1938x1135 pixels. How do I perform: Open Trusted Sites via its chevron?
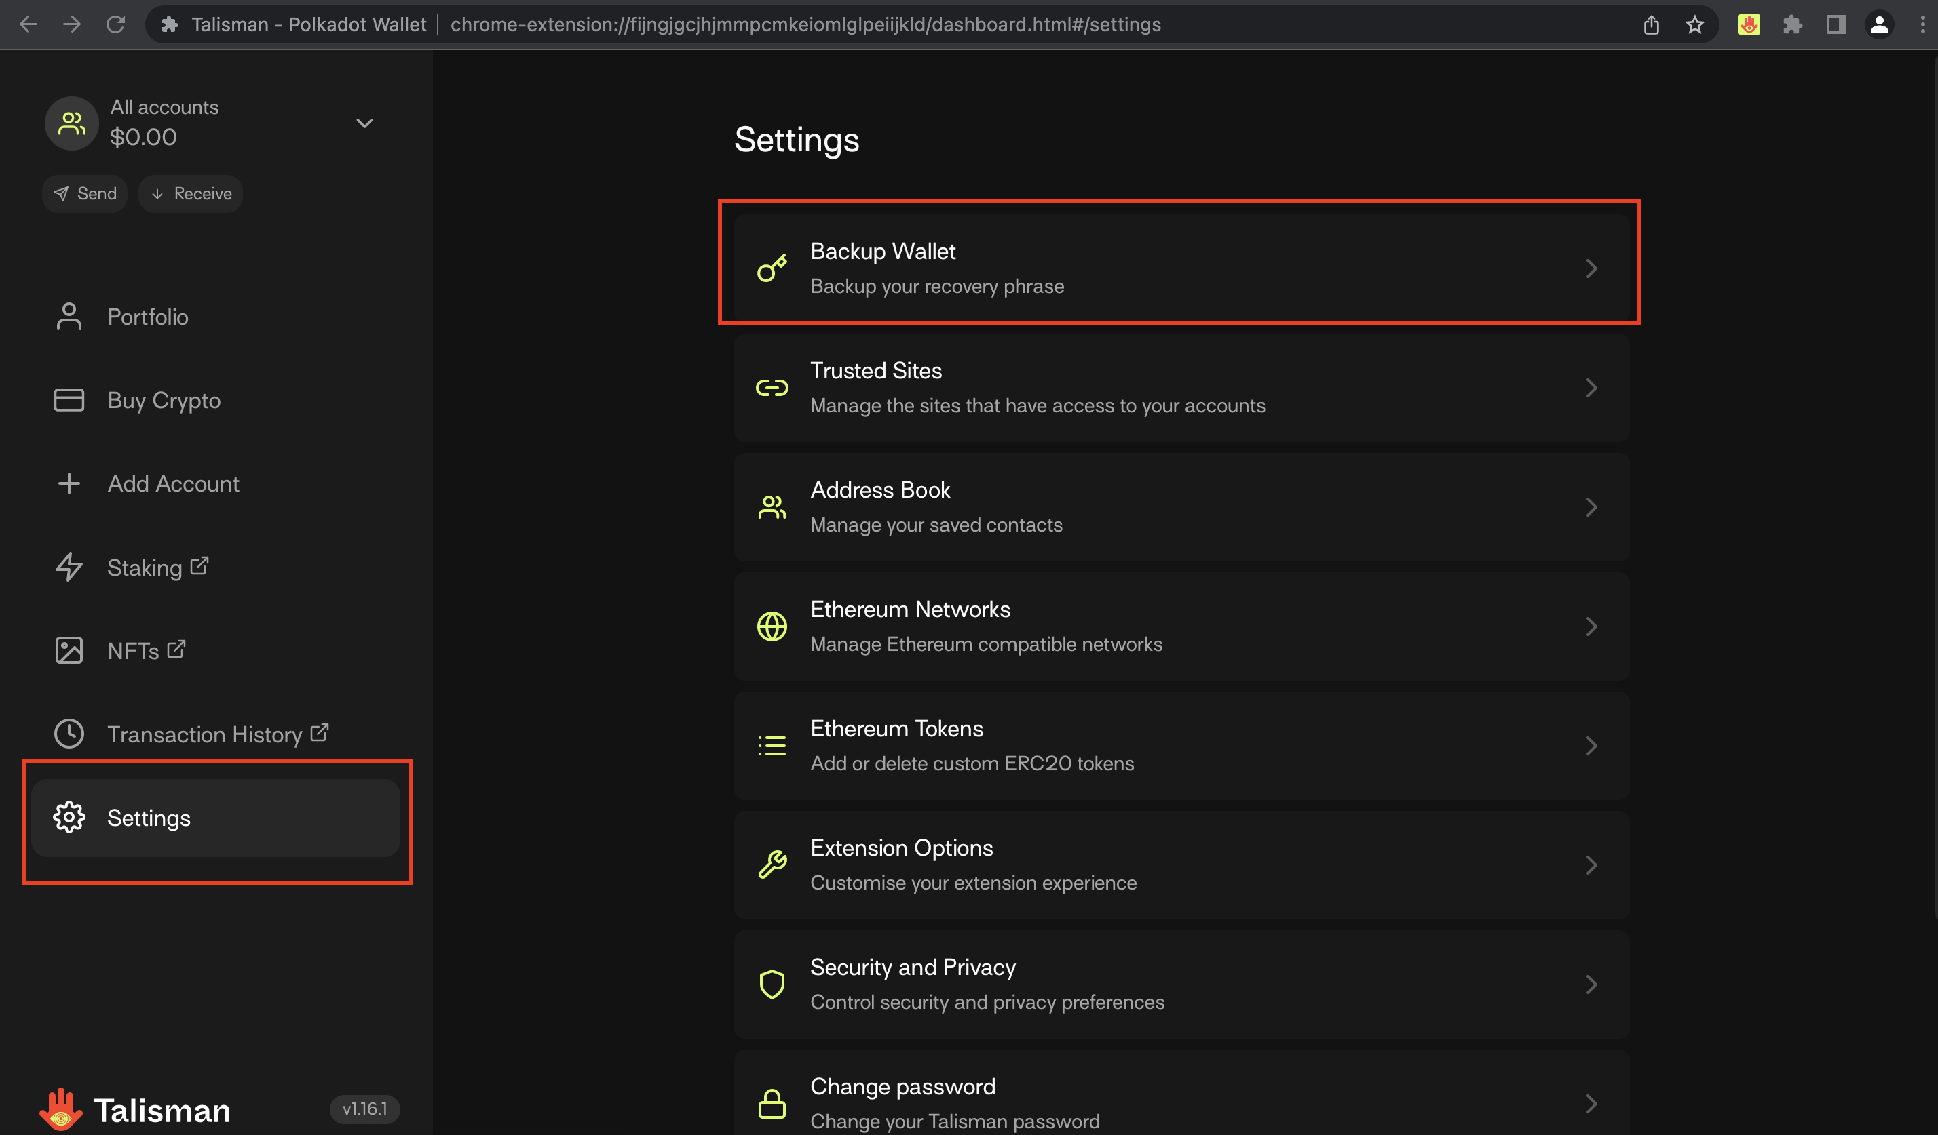[1591, 387]
